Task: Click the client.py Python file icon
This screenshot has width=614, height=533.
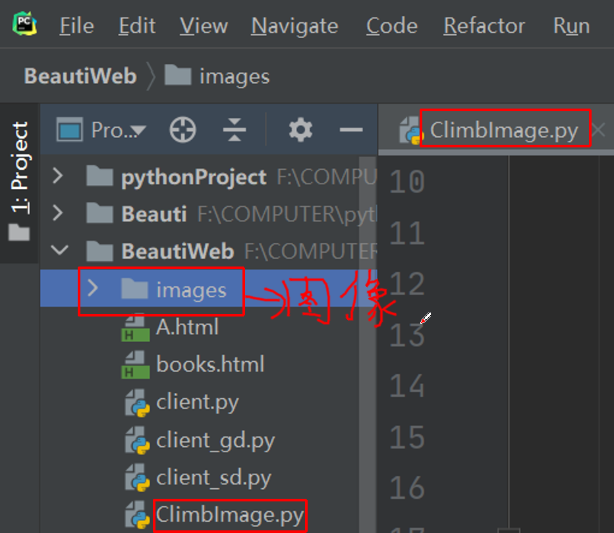Action: point(136,402)
